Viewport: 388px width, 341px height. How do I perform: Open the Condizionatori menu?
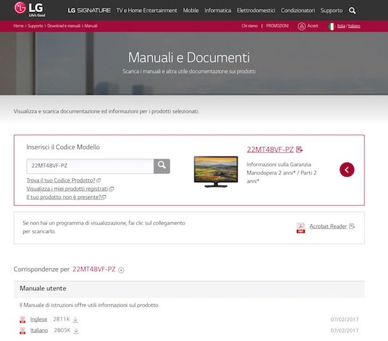point(298,10)
